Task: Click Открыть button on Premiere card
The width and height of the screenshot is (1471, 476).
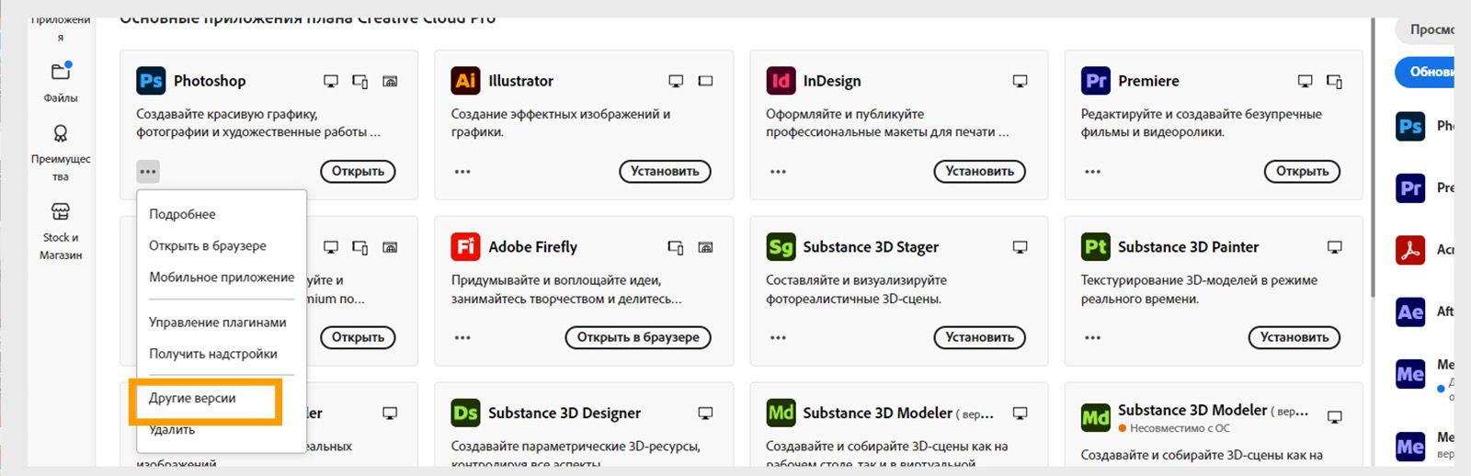Action: point(1302,171)
